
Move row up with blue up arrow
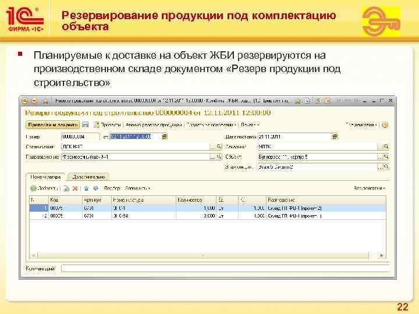(86, 188)
